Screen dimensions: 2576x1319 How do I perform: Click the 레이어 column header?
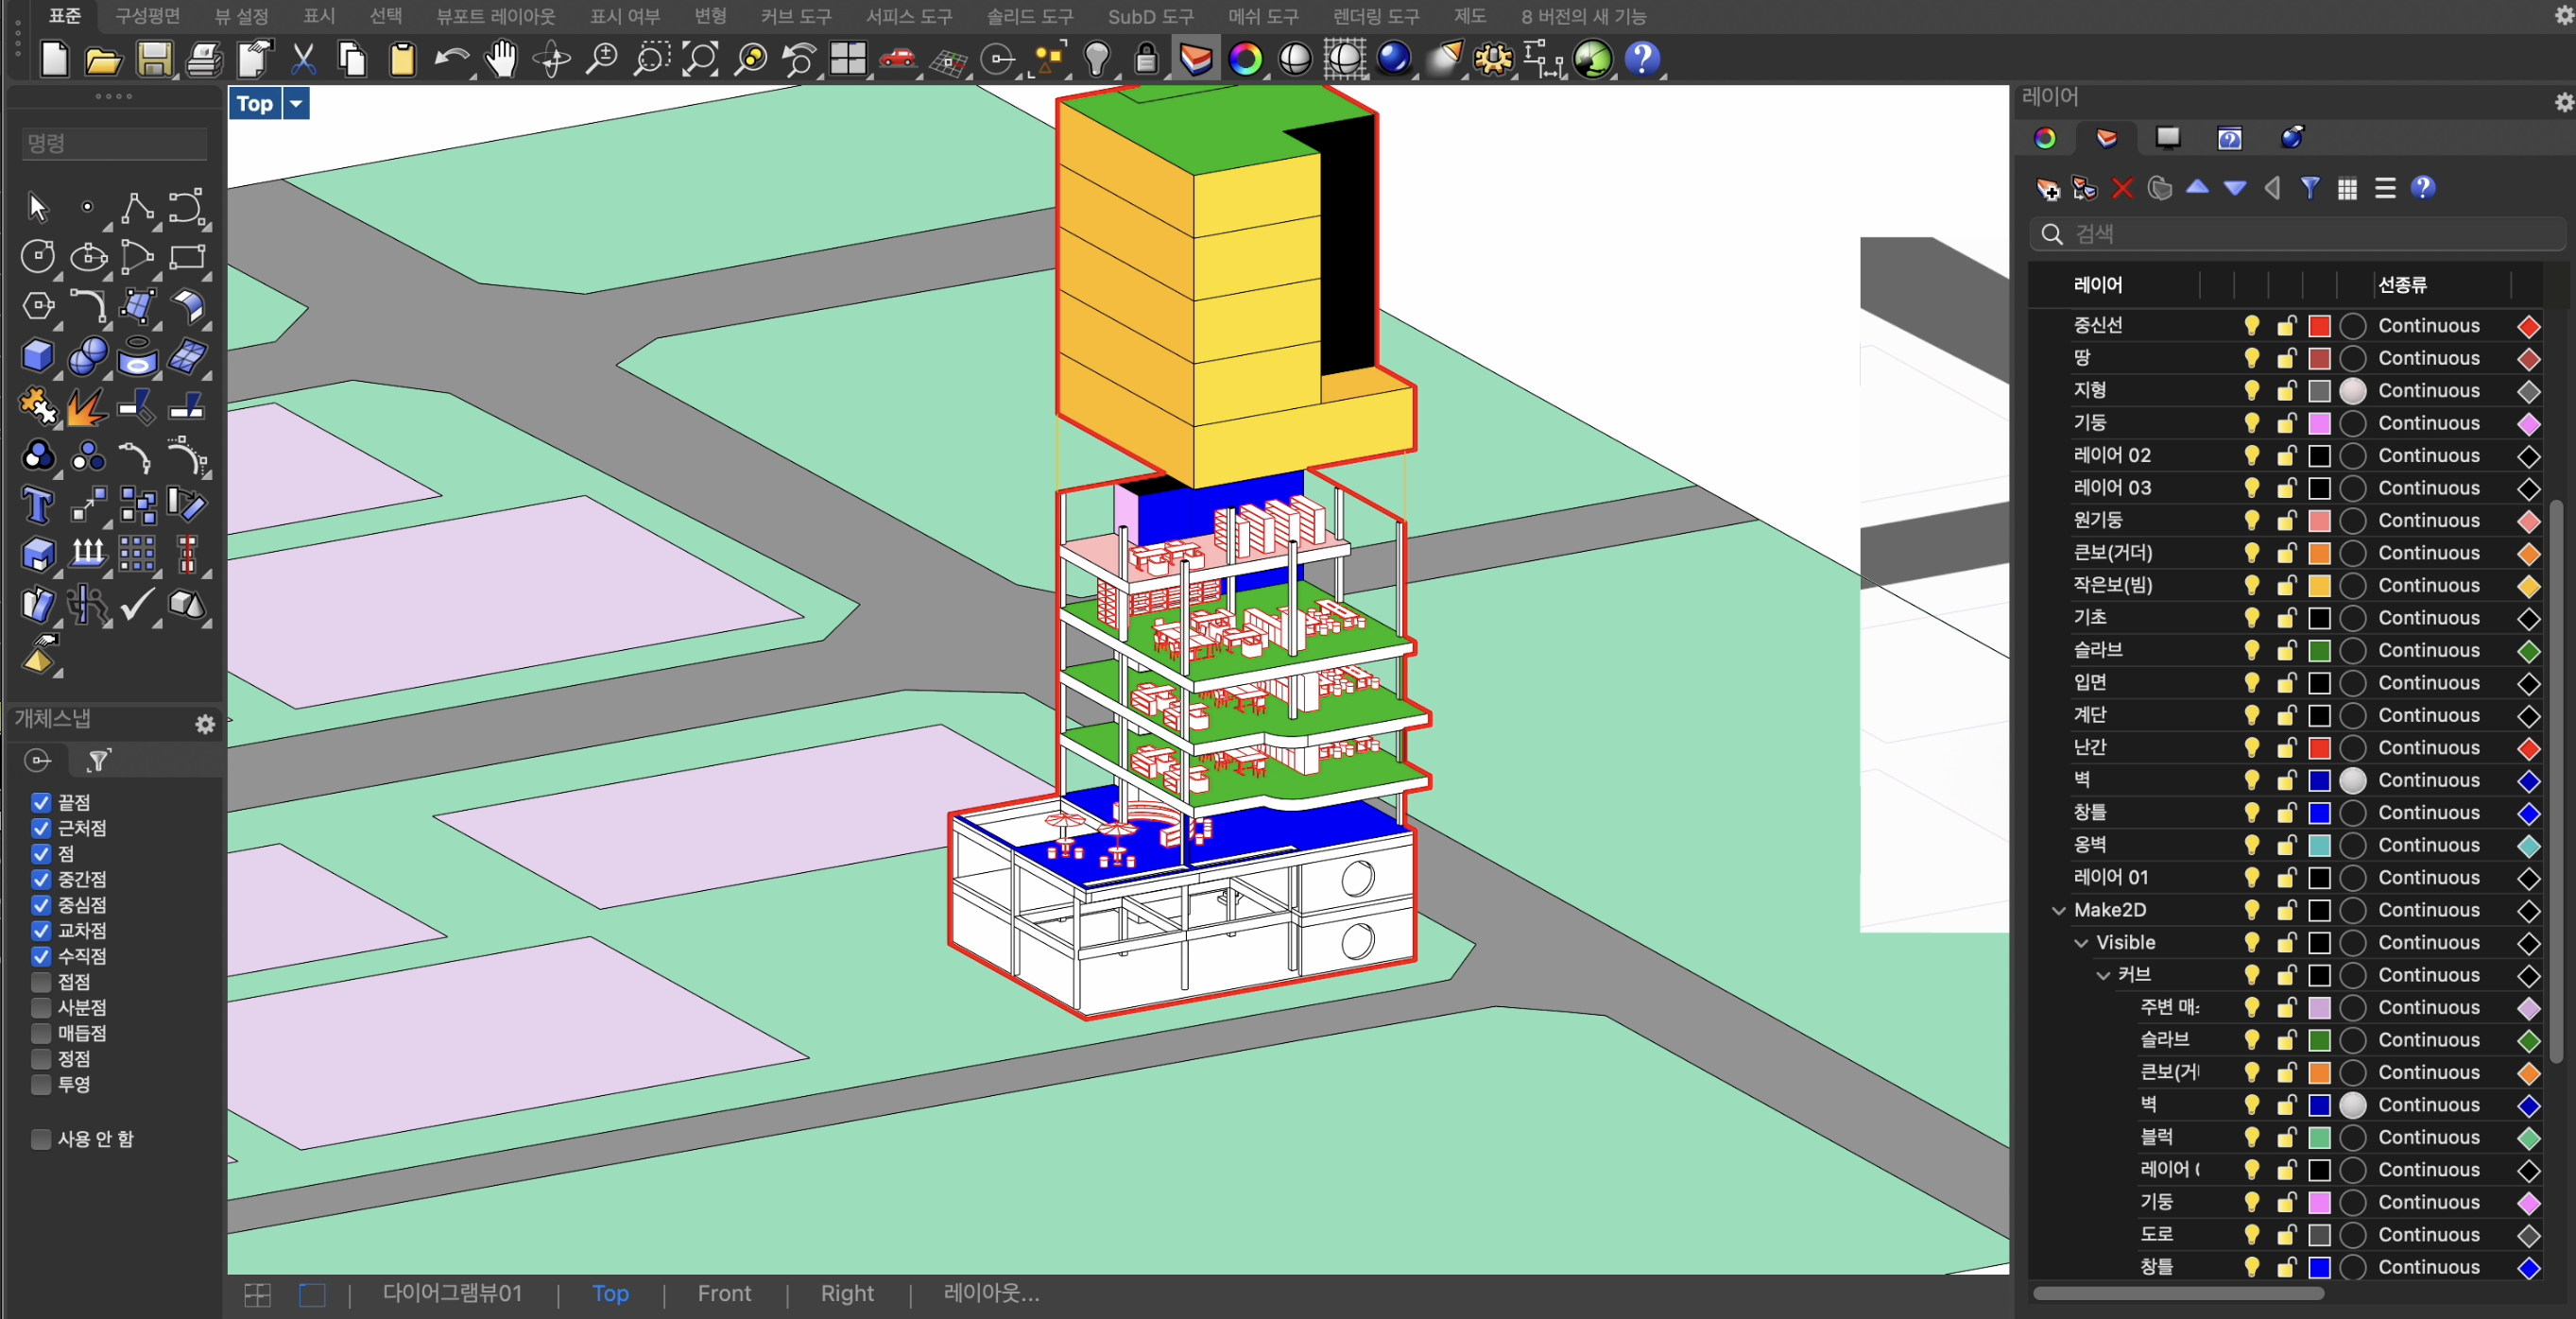point(2098,285)
